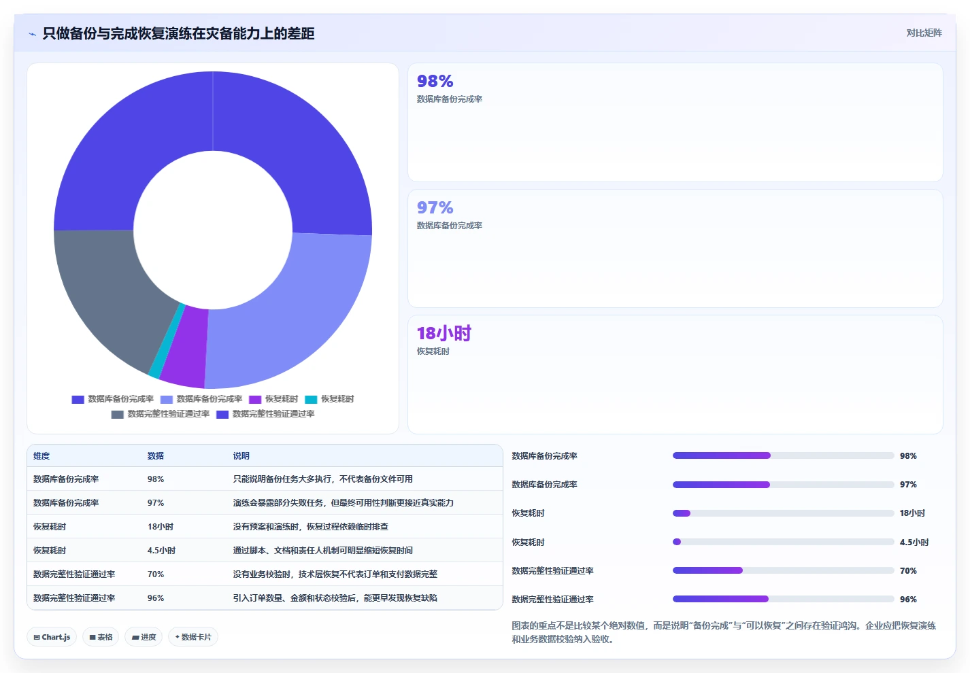The height and width of the screenshot is (673, 970).
Task: Select the 70% cell in the table
Action: click(156, 574)
